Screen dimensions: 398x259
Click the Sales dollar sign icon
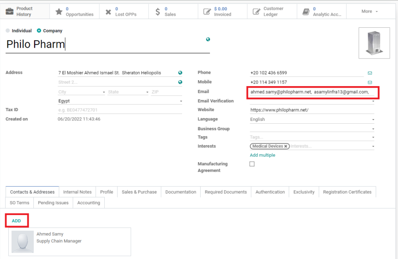point(158,12)
